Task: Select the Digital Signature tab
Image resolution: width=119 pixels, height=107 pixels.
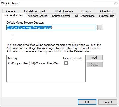Action: coord(63,11)
